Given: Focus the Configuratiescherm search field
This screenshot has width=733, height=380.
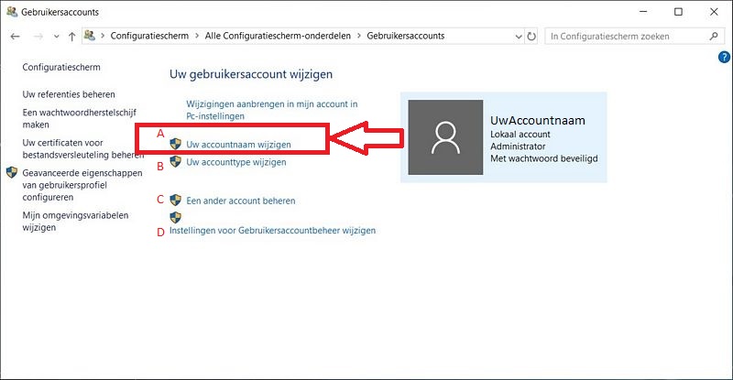Looking at the screenshot, I should [633, 36].
